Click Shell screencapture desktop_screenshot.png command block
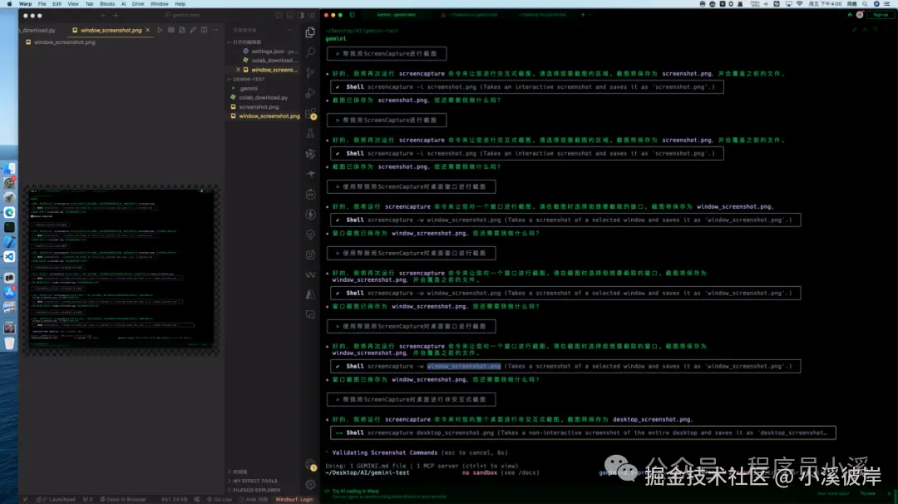898x504 pixels. point(583,432)
